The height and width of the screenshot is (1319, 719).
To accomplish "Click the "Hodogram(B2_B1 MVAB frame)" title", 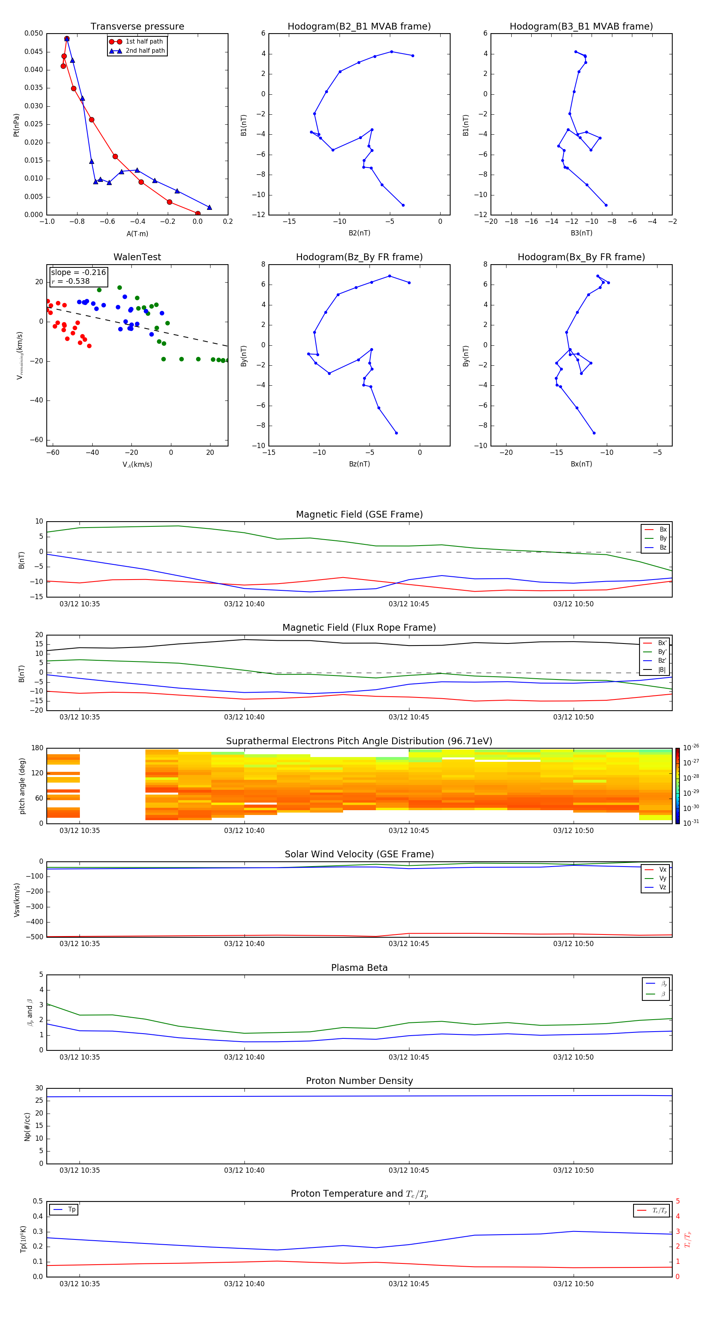I will [359, 27].
